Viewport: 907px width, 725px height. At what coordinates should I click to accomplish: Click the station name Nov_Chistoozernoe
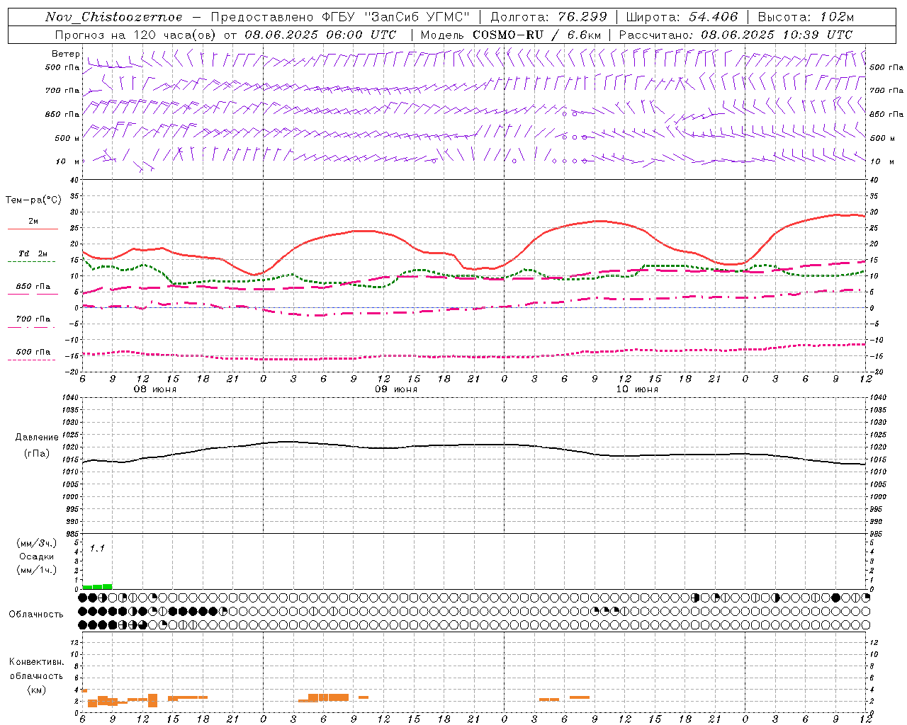pyautogui.click(x=113, y=17)
